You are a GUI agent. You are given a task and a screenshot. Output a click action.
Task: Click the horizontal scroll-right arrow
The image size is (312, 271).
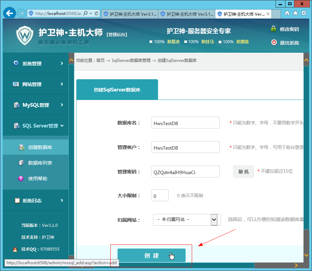296,266
